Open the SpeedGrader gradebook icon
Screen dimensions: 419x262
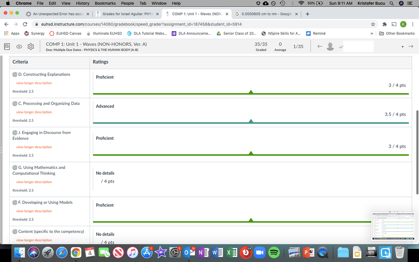[x=7, y=47]
